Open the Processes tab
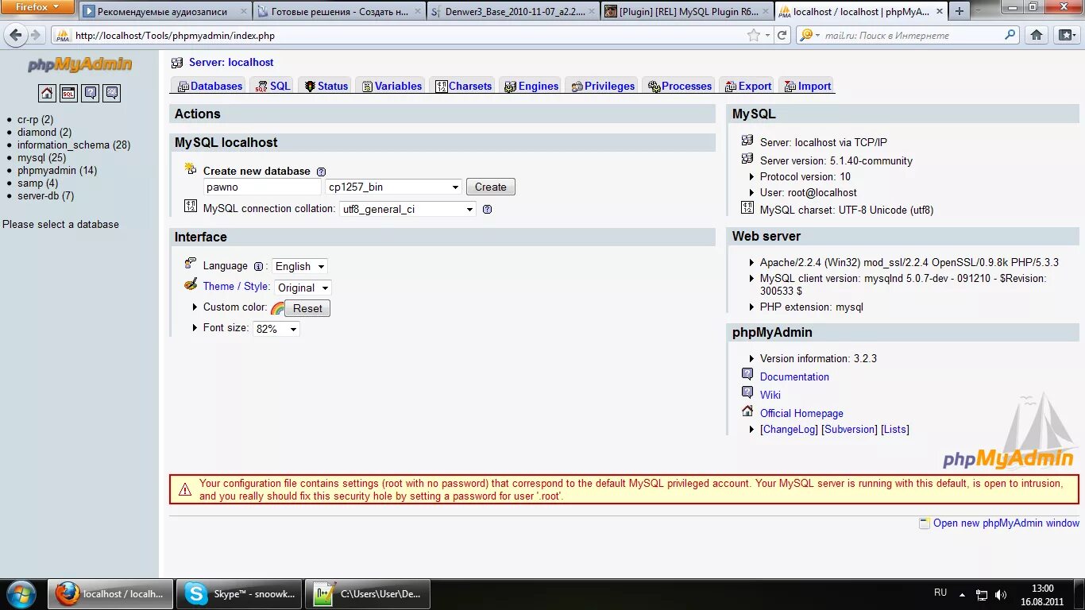This screenshot has width=1085, height=610. click(680, 86)
